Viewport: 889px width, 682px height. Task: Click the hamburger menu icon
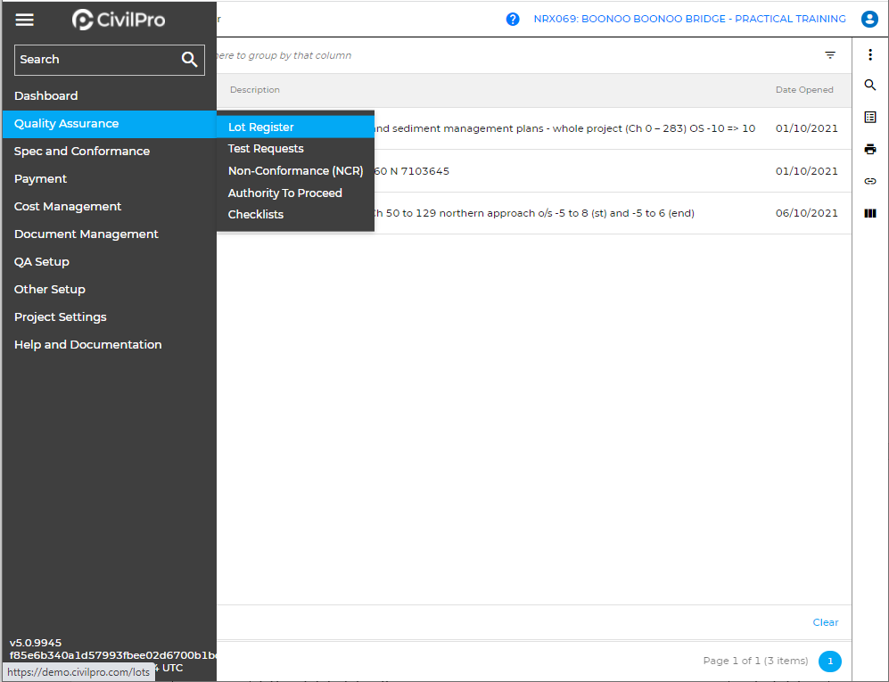(25, 20)
